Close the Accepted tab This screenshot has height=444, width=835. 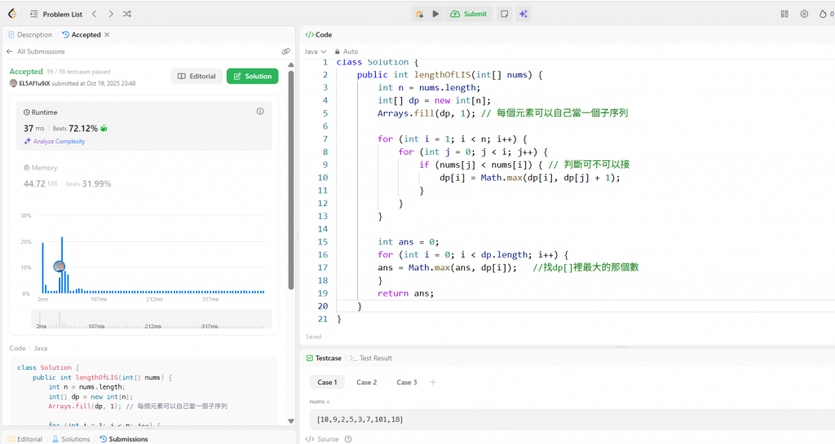point(107,34)
